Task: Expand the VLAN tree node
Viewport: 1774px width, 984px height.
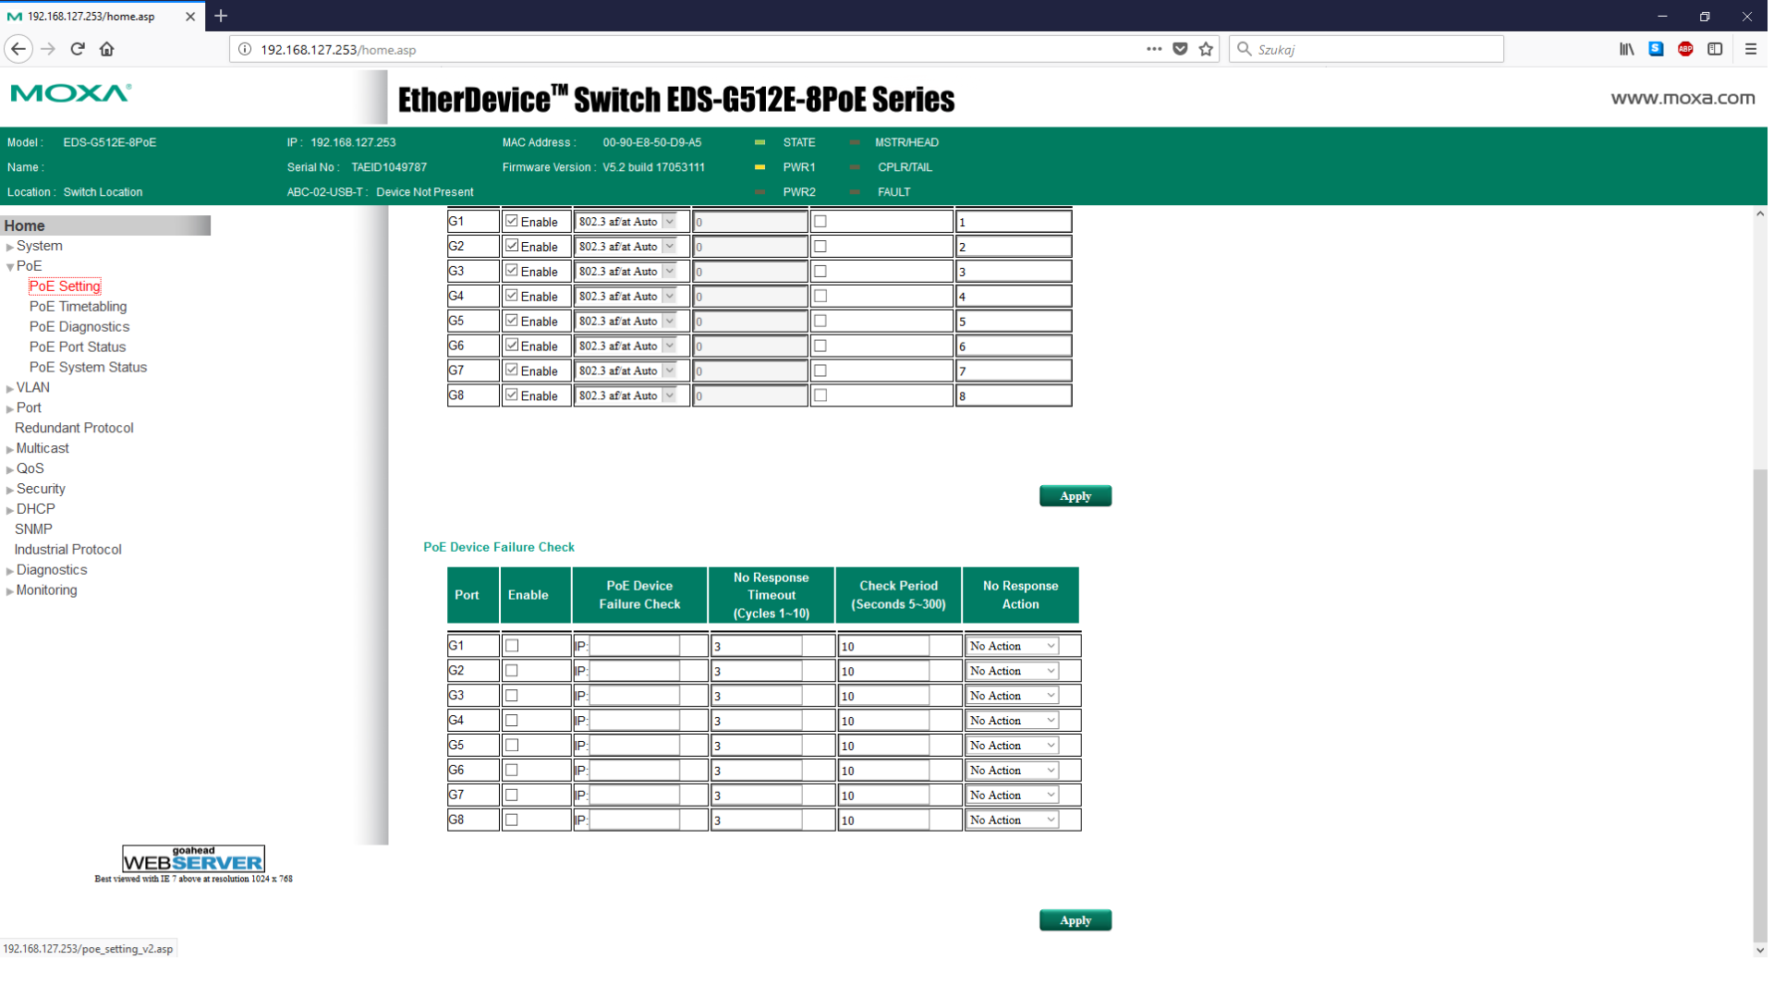Action: point(10,389)
